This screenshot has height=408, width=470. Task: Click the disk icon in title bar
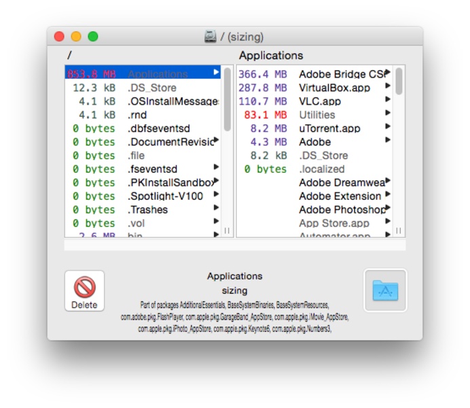click(211, 37)
